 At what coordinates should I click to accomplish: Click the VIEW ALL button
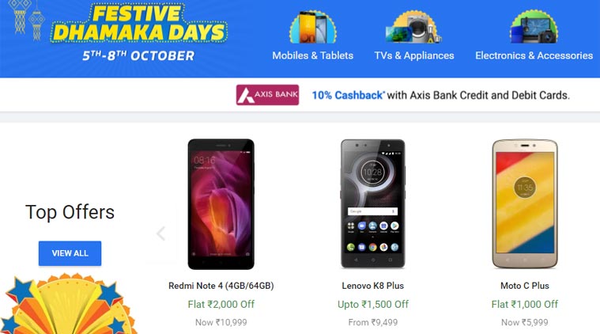70,253
